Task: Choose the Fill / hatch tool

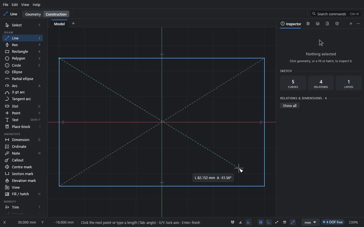Action: click(23, 194)
